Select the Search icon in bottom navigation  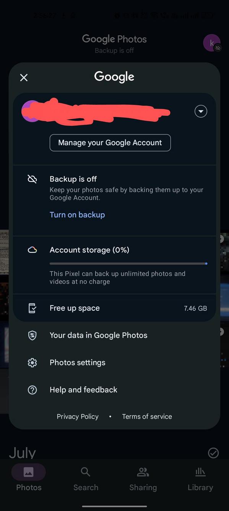[86, 472]
